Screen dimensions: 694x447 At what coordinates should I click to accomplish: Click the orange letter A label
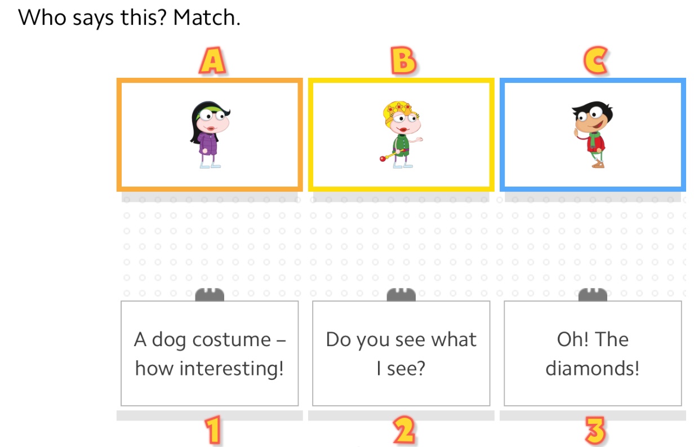(211, 61)
